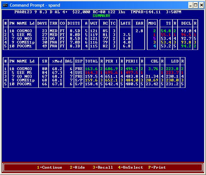This screenshot has width=206, height=175.
Task: Click the %Med column header
Action: 57,61
